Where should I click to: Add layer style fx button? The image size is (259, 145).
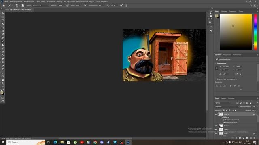(236, 138)
